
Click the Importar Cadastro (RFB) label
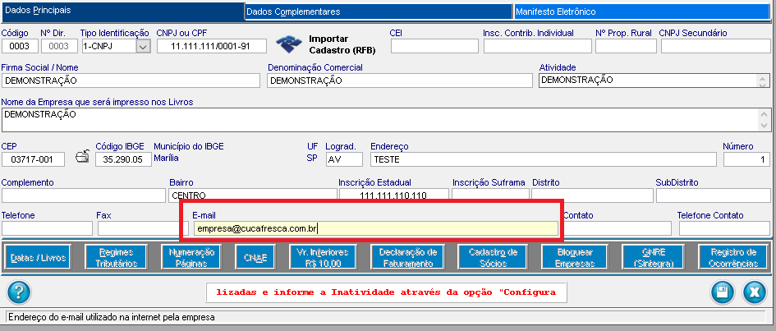pyautogui.click(x=342, y=44)
